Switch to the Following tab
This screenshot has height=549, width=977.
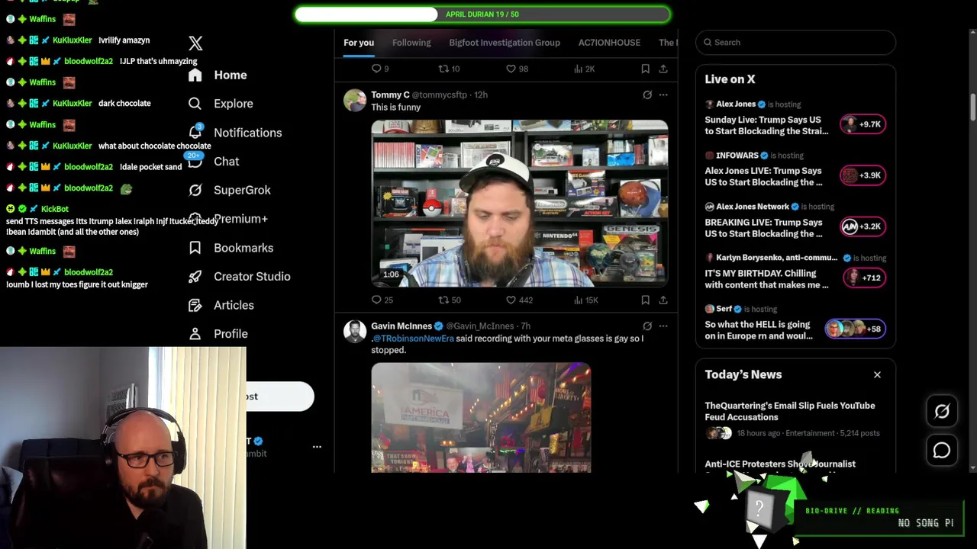(411, 43)
